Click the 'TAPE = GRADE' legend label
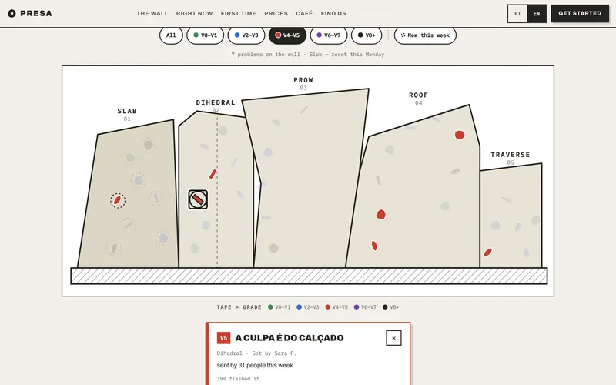 [x=239, y=307]
